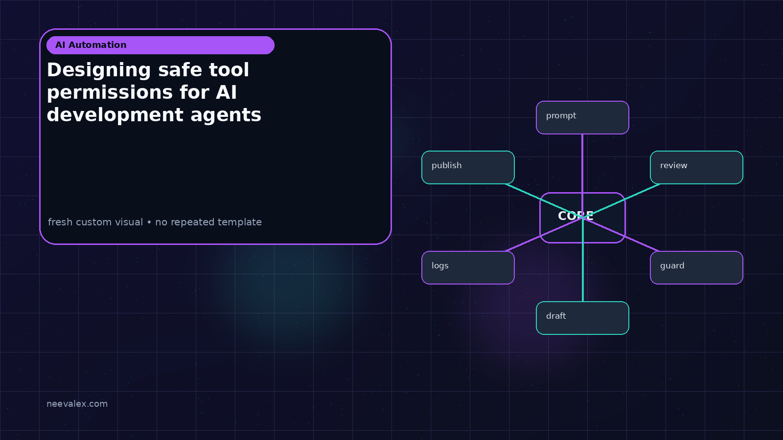Open the neevalex.com link
Screen dimensions: 783x440
[77, 404]
